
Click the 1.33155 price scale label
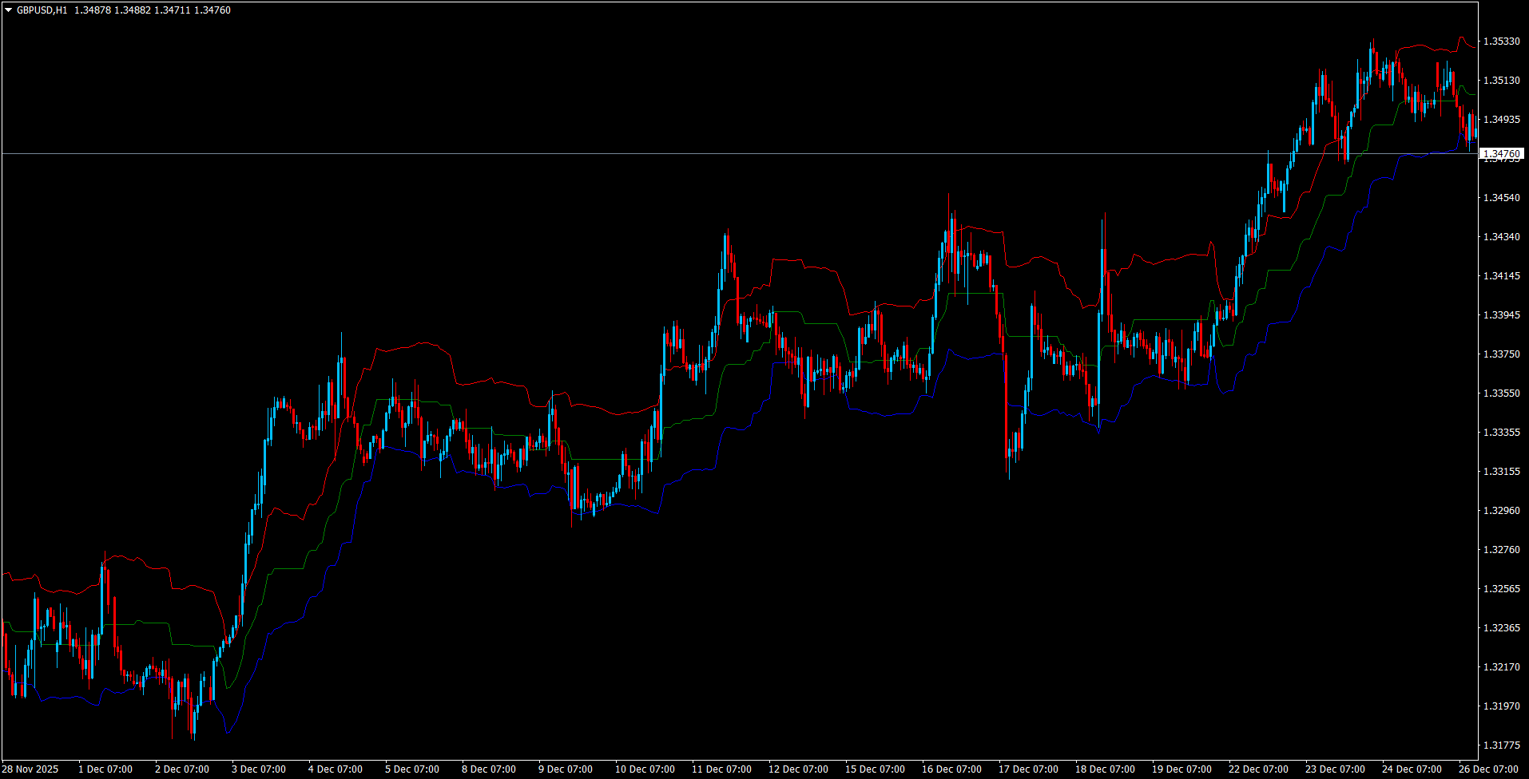(1502, 472)
